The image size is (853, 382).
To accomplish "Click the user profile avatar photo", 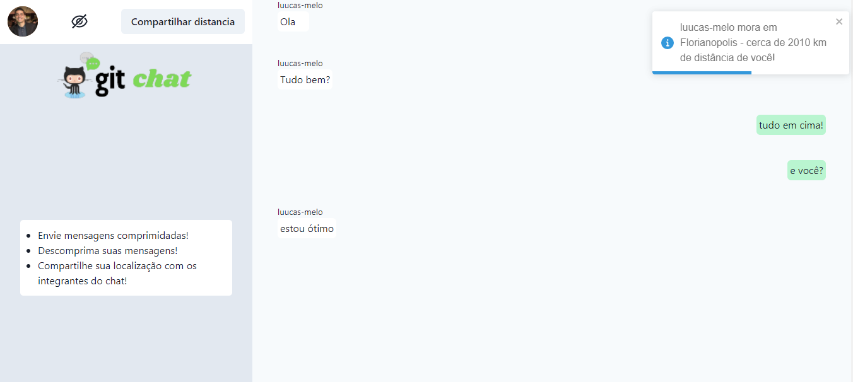I will [23, 21].
